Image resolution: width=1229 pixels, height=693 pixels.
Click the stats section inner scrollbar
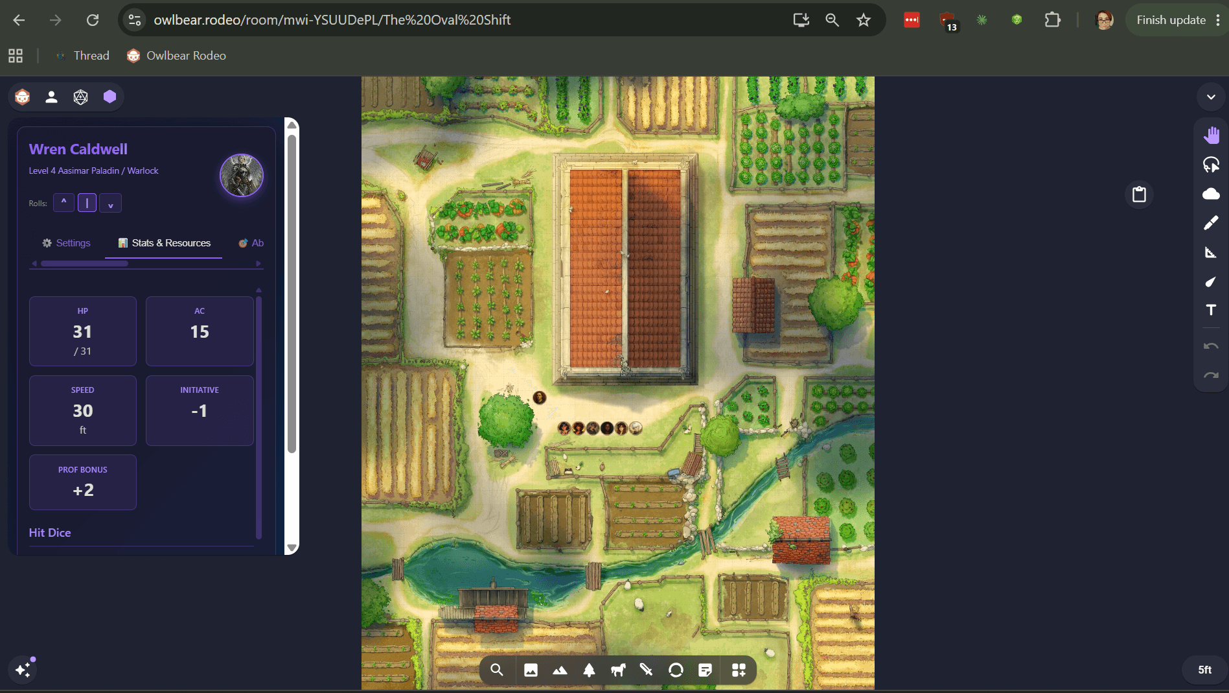[x=259, y=417]
